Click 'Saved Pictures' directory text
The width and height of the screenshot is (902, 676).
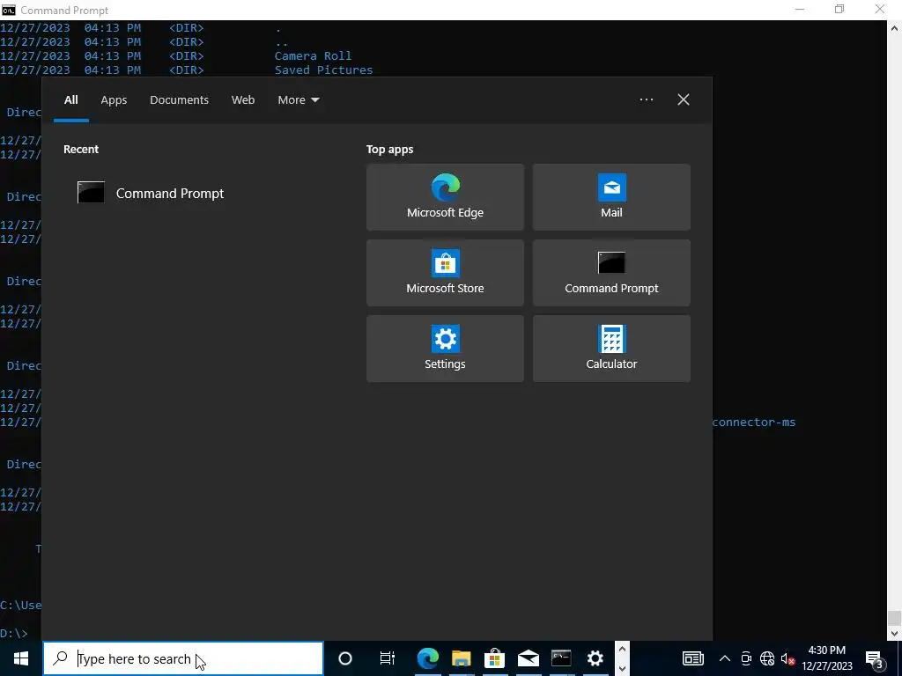[323, 70]
